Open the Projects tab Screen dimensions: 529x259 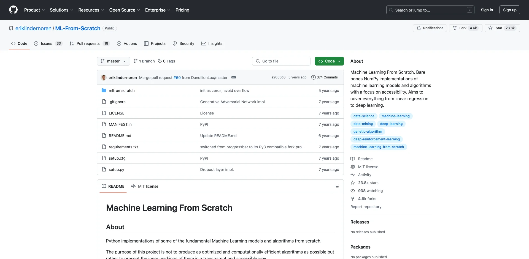[x=155, y=43]
